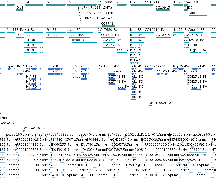Open EST GH25854.5prime

coord(125,140)
